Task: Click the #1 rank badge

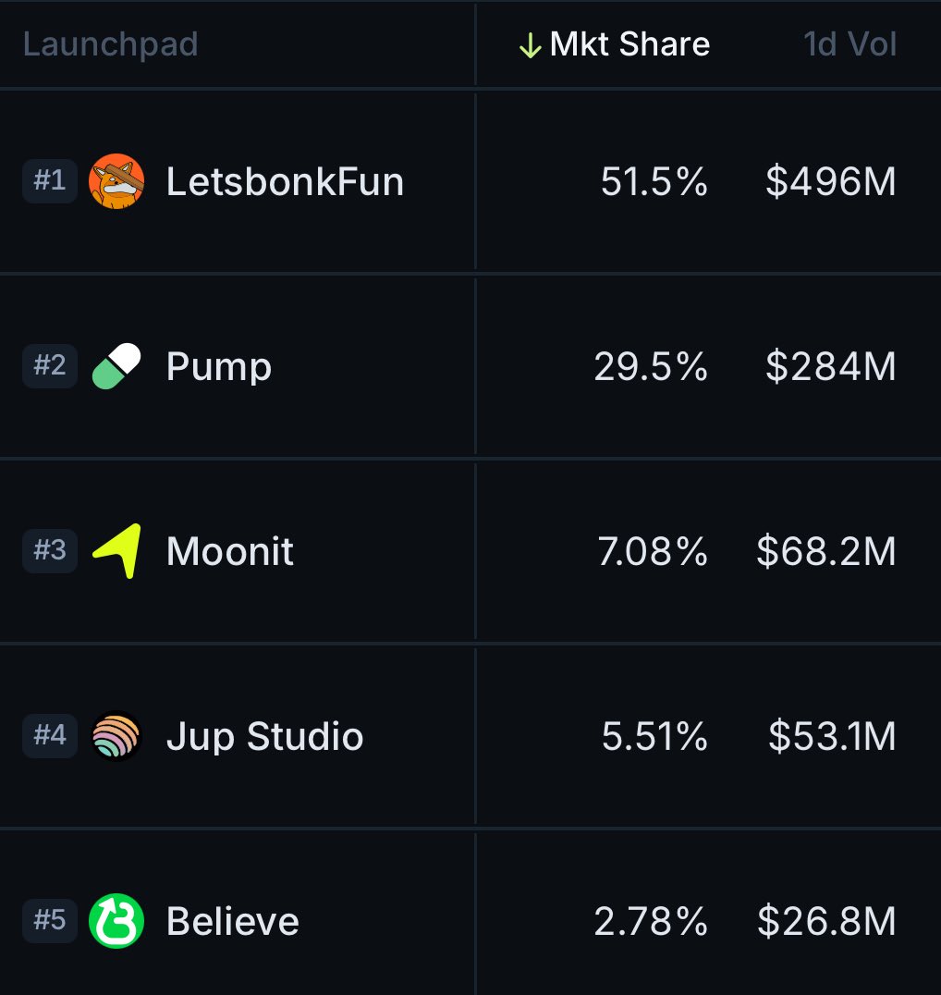Action: point(50,181)
